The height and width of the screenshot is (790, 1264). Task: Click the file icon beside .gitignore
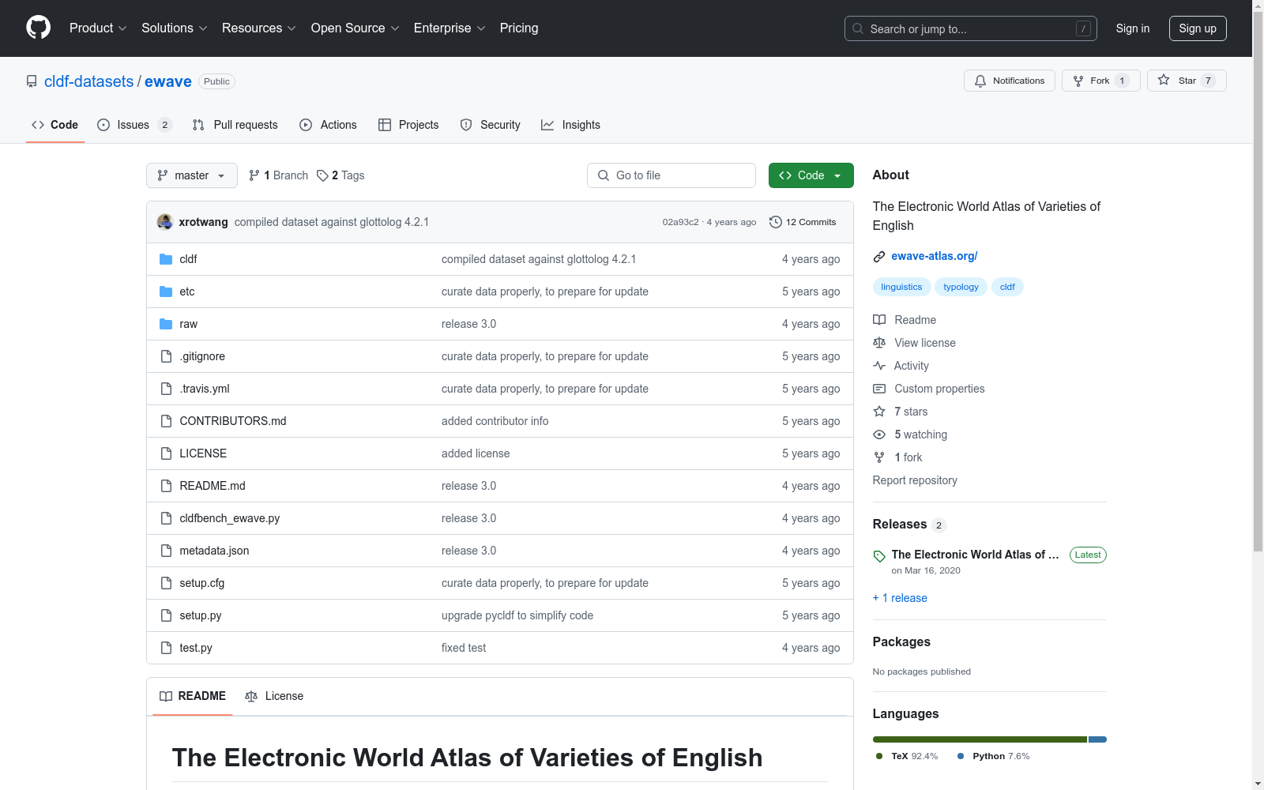pos(166,356)
